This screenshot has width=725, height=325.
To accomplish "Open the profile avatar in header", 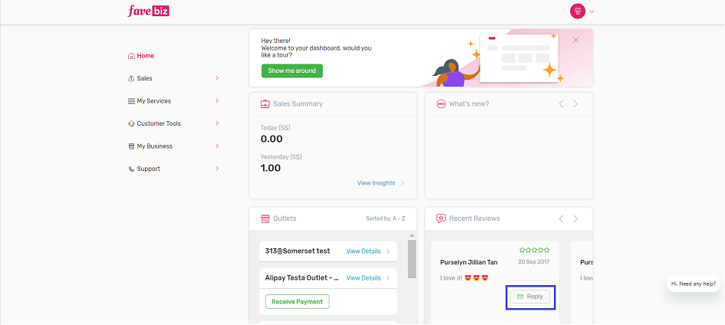I will pyautogui.click(x=578, y=11).
